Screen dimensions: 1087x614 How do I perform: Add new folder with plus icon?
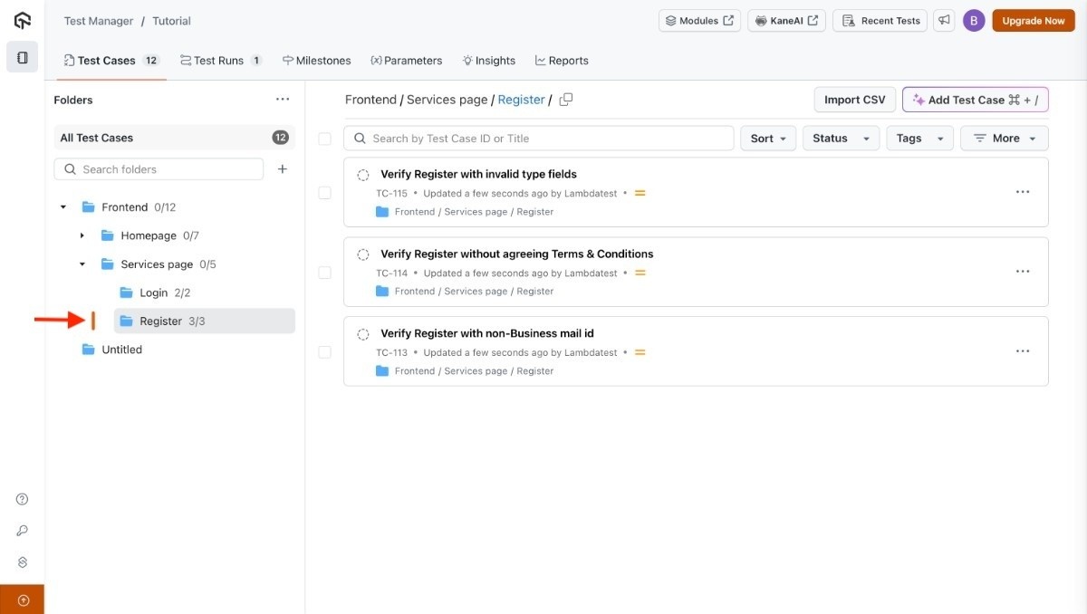pos(283,169)
